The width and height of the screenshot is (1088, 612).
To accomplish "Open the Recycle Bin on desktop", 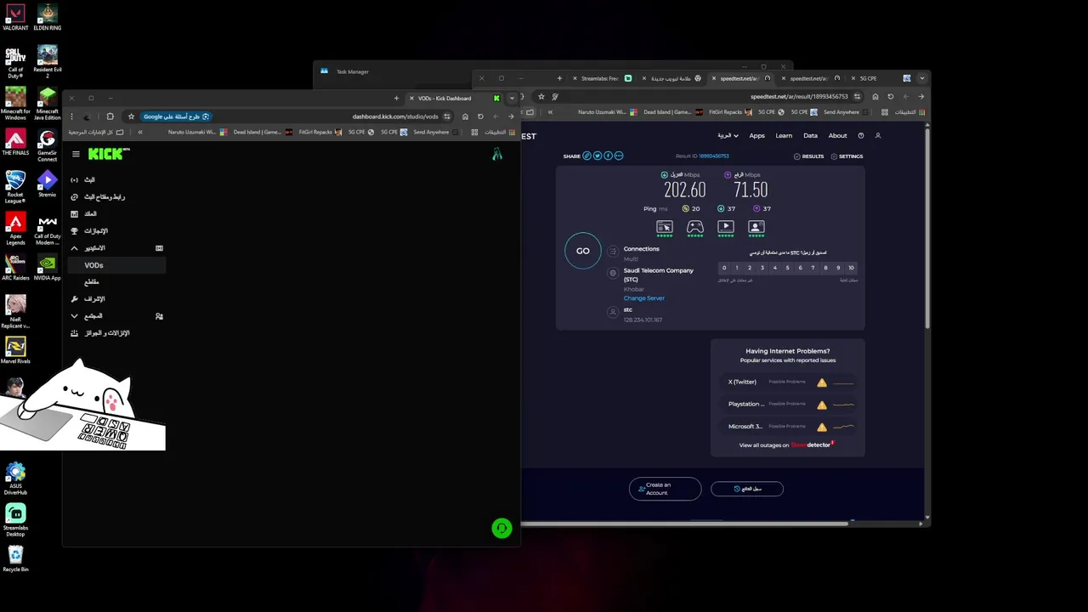I will (15, 558).
